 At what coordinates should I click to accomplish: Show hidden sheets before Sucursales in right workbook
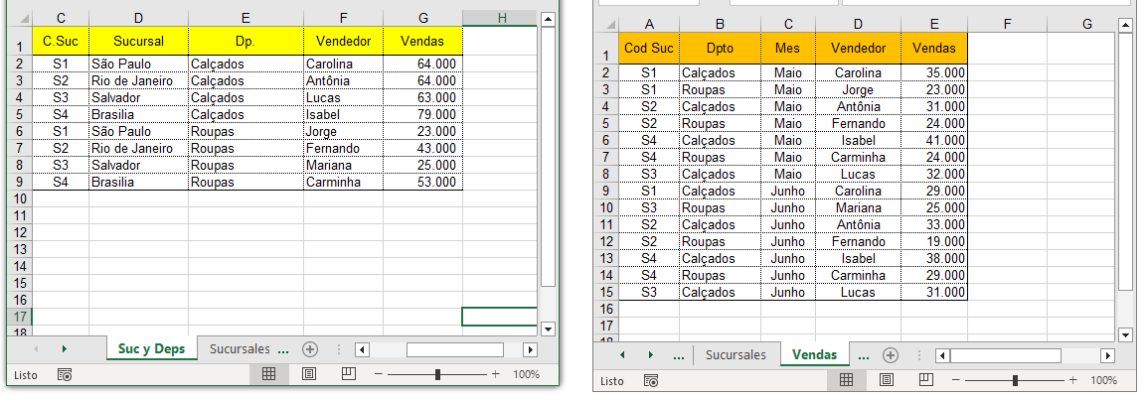point(678,356)
